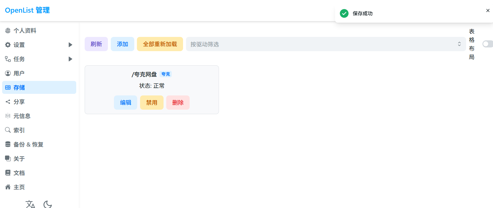Click 禁用 on the 夸克网盘 storage
The width and height of the screenshot is (493, 208).
(152, 103)
